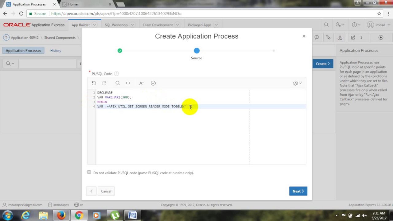
Task: Go back with the previous step arrow button
Action: (91, 191)
